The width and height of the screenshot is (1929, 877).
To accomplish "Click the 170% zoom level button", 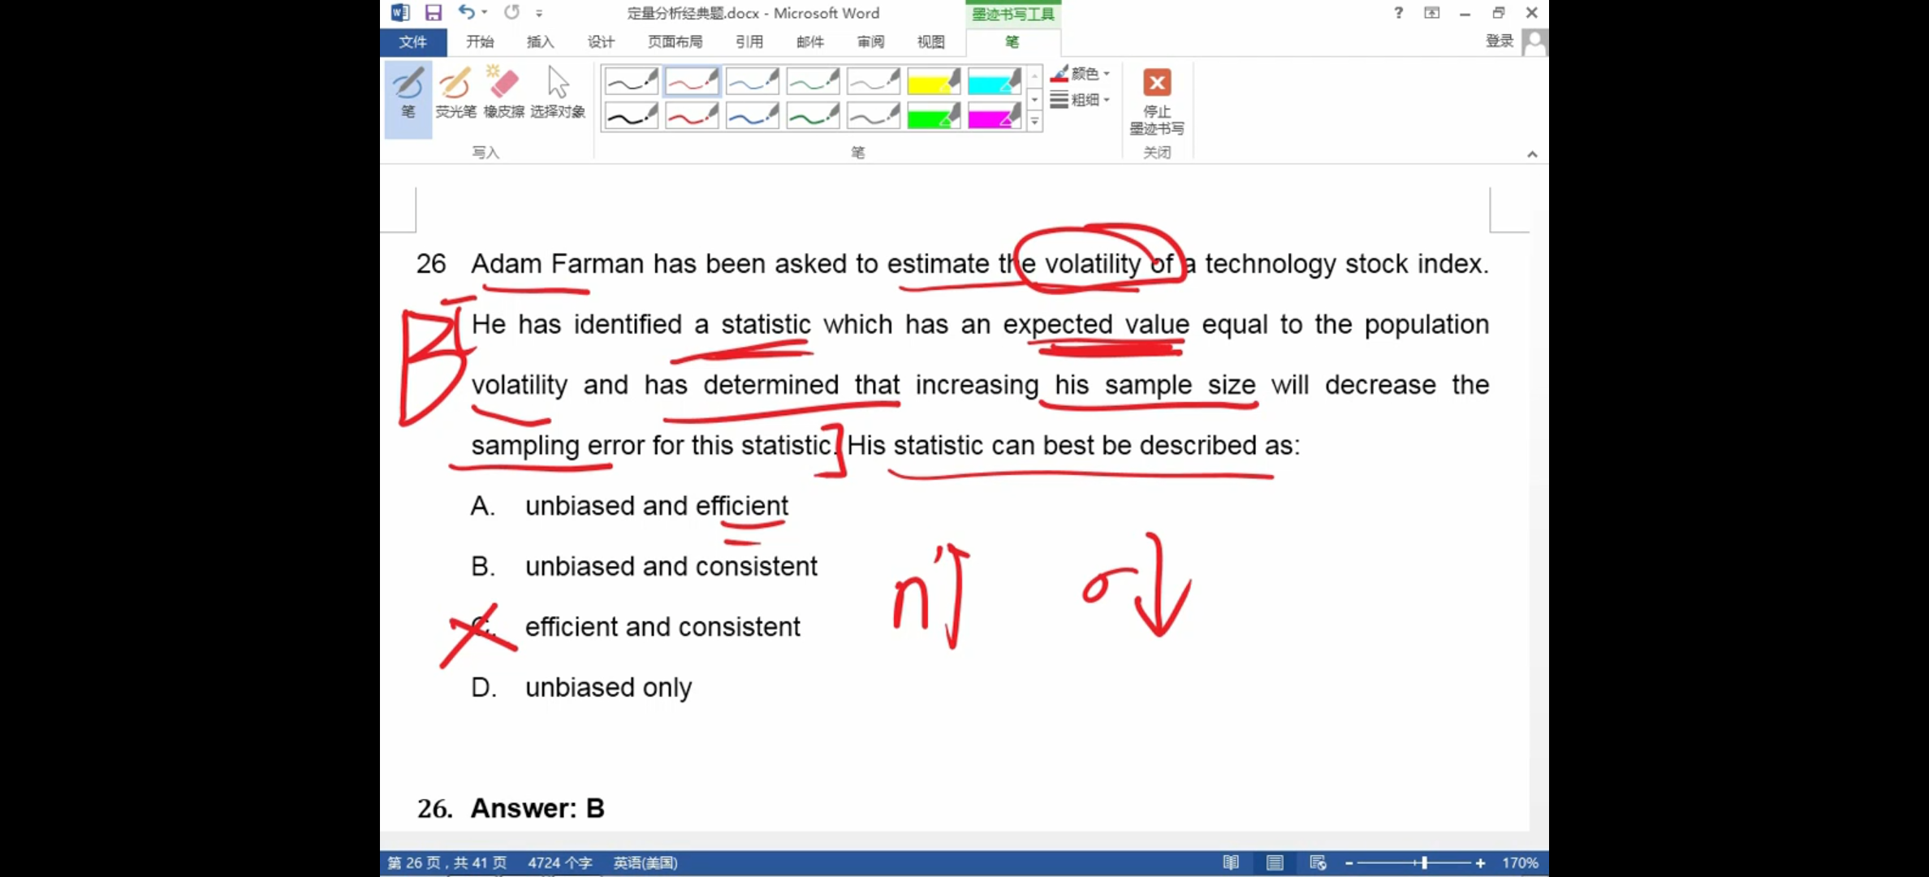I will pyautogui.click(x=1520, y=862).
